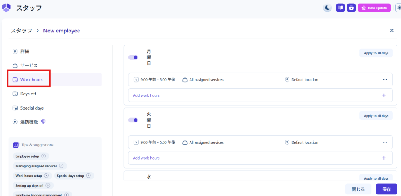Screen dimensions: 401x196
Task: Click the plus icon for Monday work hours
Action: click(384, 95)
